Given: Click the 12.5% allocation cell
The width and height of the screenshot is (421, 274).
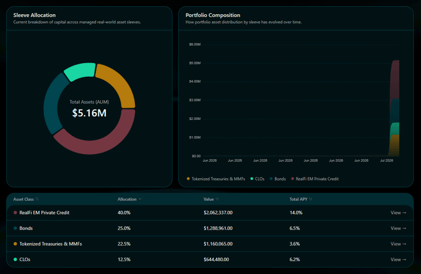Looking at the screenshot, I should click(124, 259).
